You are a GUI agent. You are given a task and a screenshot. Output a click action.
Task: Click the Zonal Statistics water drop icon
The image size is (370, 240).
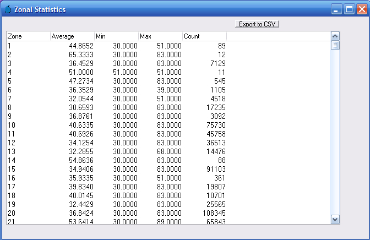[x=8, y=9]
